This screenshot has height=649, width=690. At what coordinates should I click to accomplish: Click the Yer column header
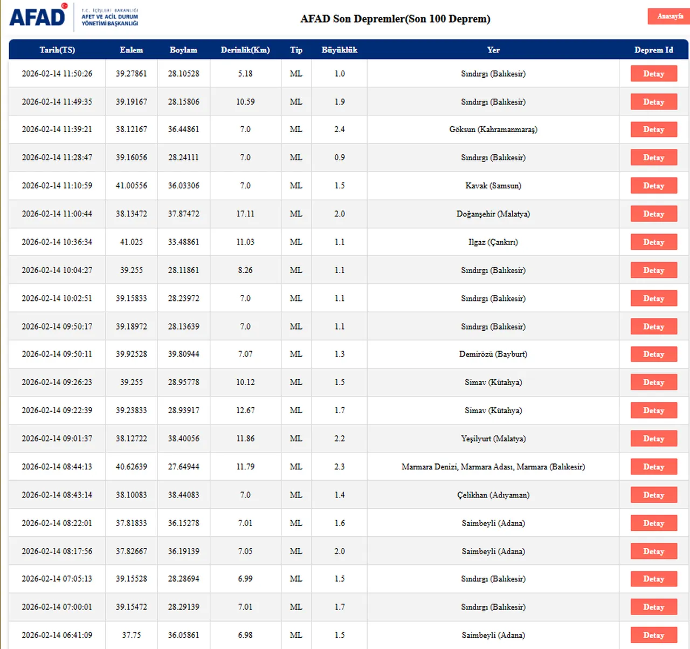tap(493, 50)
